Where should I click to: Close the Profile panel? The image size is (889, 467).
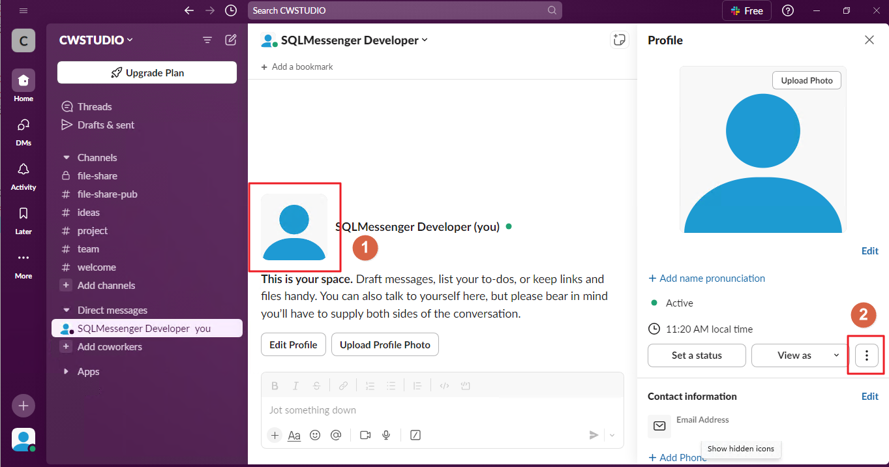coord(869,40)
